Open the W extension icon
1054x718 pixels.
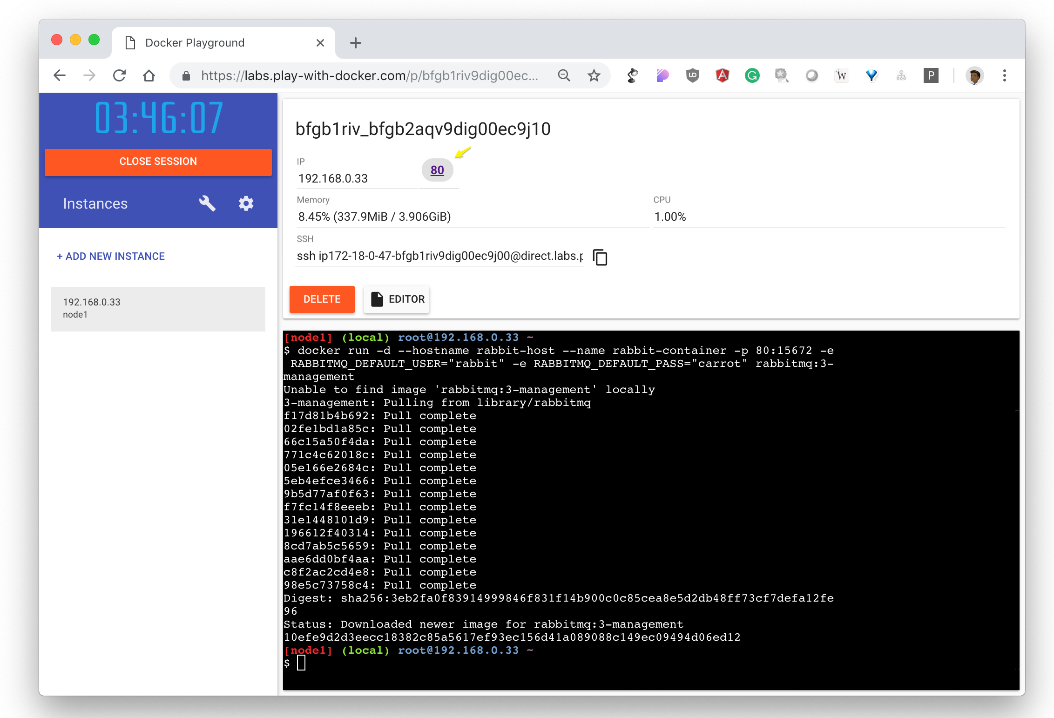tap(841, 75)
